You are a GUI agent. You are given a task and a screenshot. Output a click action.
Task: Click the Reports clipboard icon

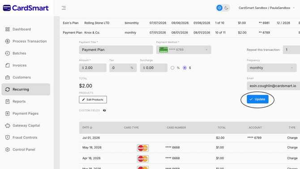click(8, 101)
